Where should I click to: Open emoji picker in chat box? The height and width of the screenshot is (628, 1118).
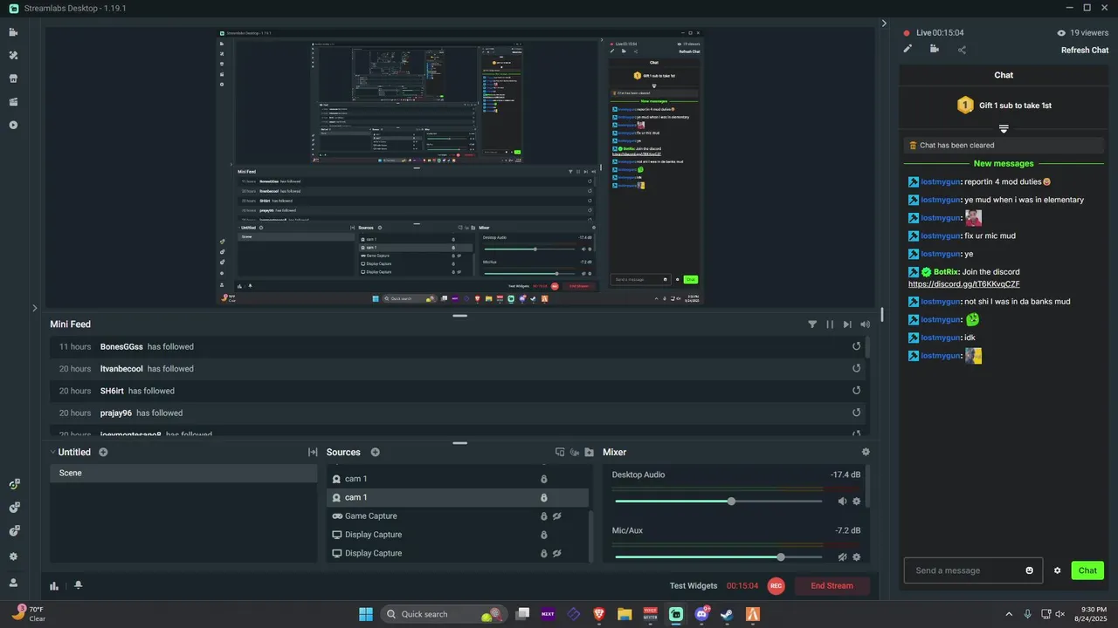tap(1030, 570)
